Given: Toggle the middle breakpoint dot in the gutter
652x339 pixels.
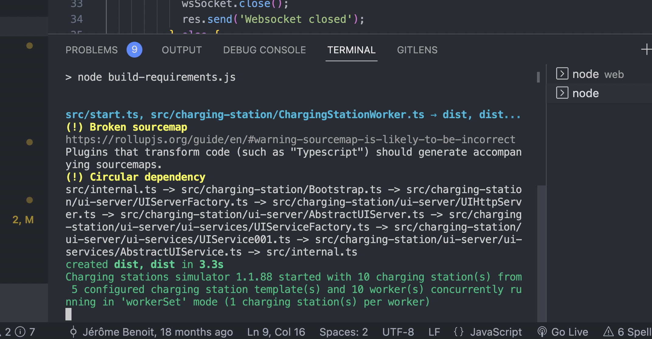Looking at the screenshot, I should pyautogui.click(x=30, y=142).
